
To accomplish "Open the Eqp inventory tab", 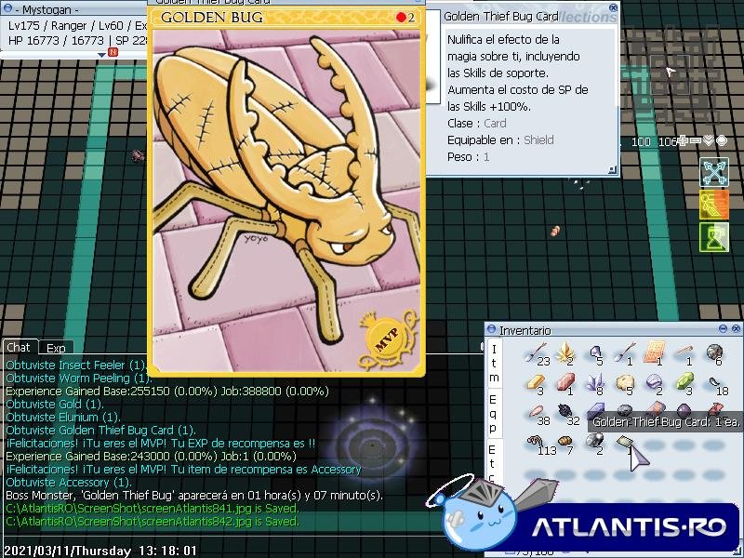I will point(493,414).
